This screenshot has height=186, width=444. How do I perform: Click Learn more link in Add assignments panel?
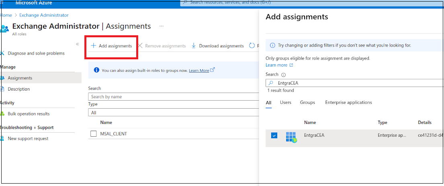[279, 65]
